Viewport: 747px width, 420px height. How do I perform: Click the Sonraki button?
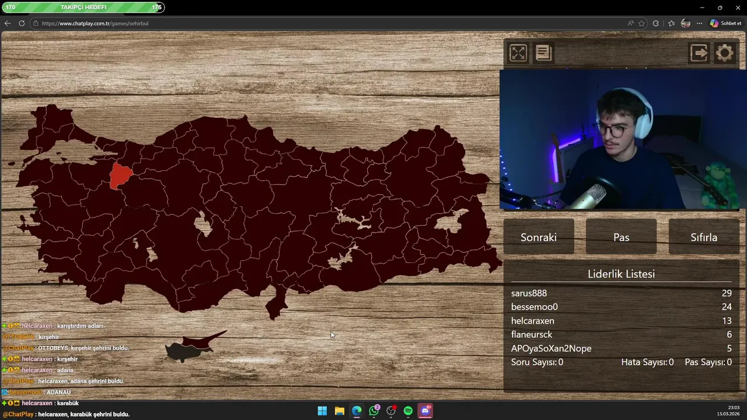[539, 237]
